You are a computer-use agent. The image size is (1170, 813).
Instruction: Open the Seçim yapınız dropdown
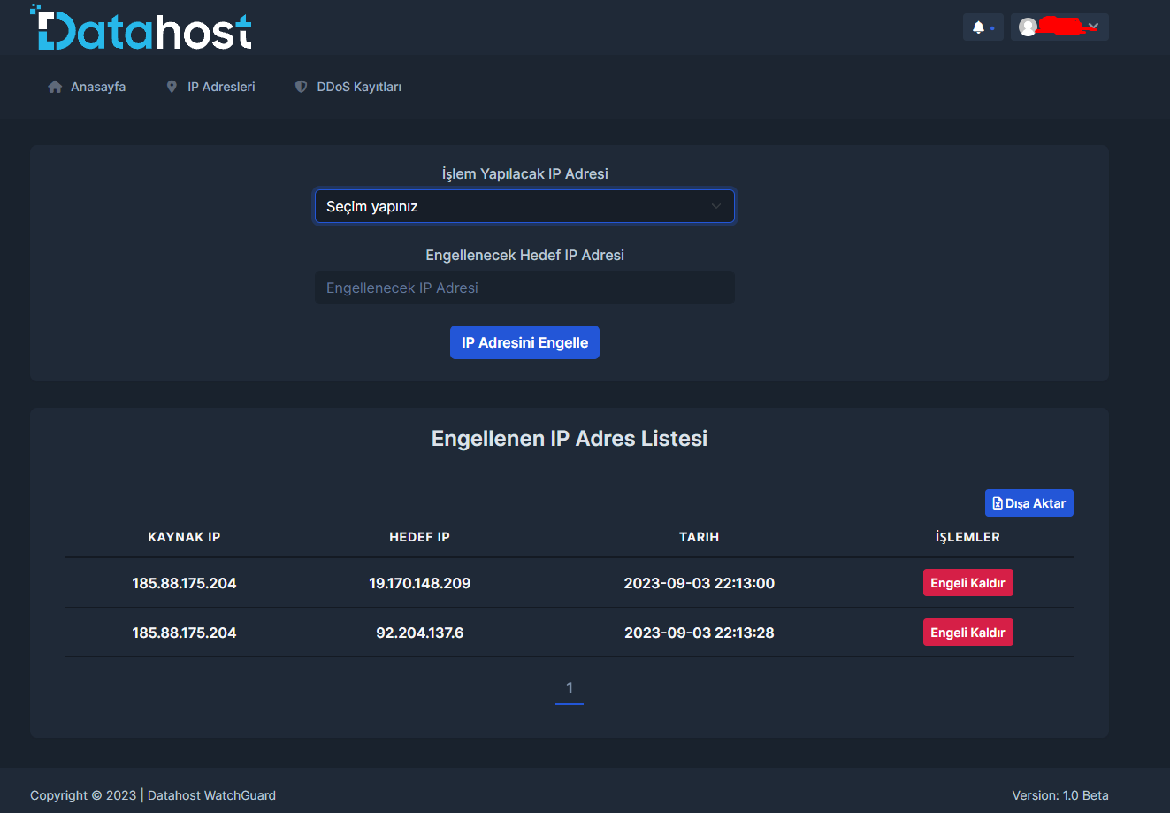tap(524, 206)
